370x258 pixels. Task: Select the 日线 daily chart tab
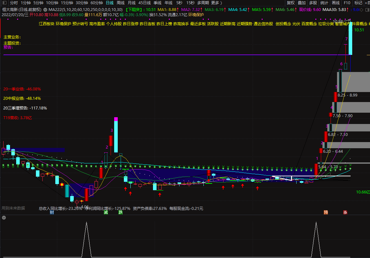pos(110,3)
